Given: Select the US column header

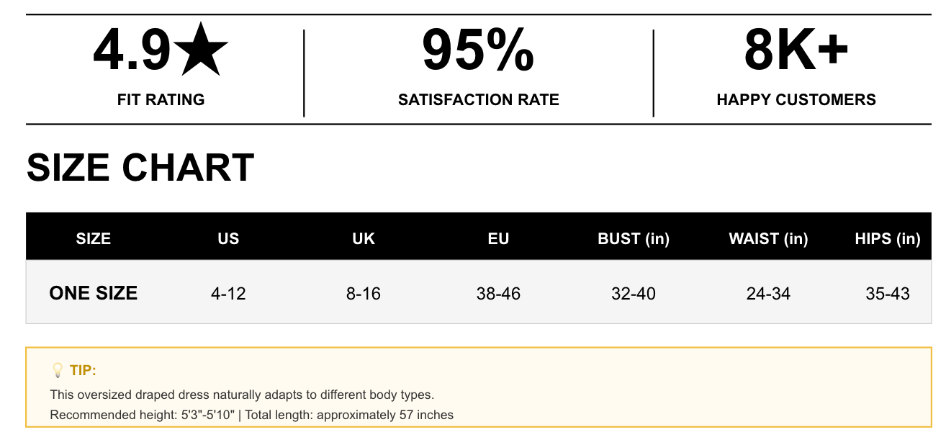Looking at the screenshot, I should pyautogui.click(x=228, y=238).
